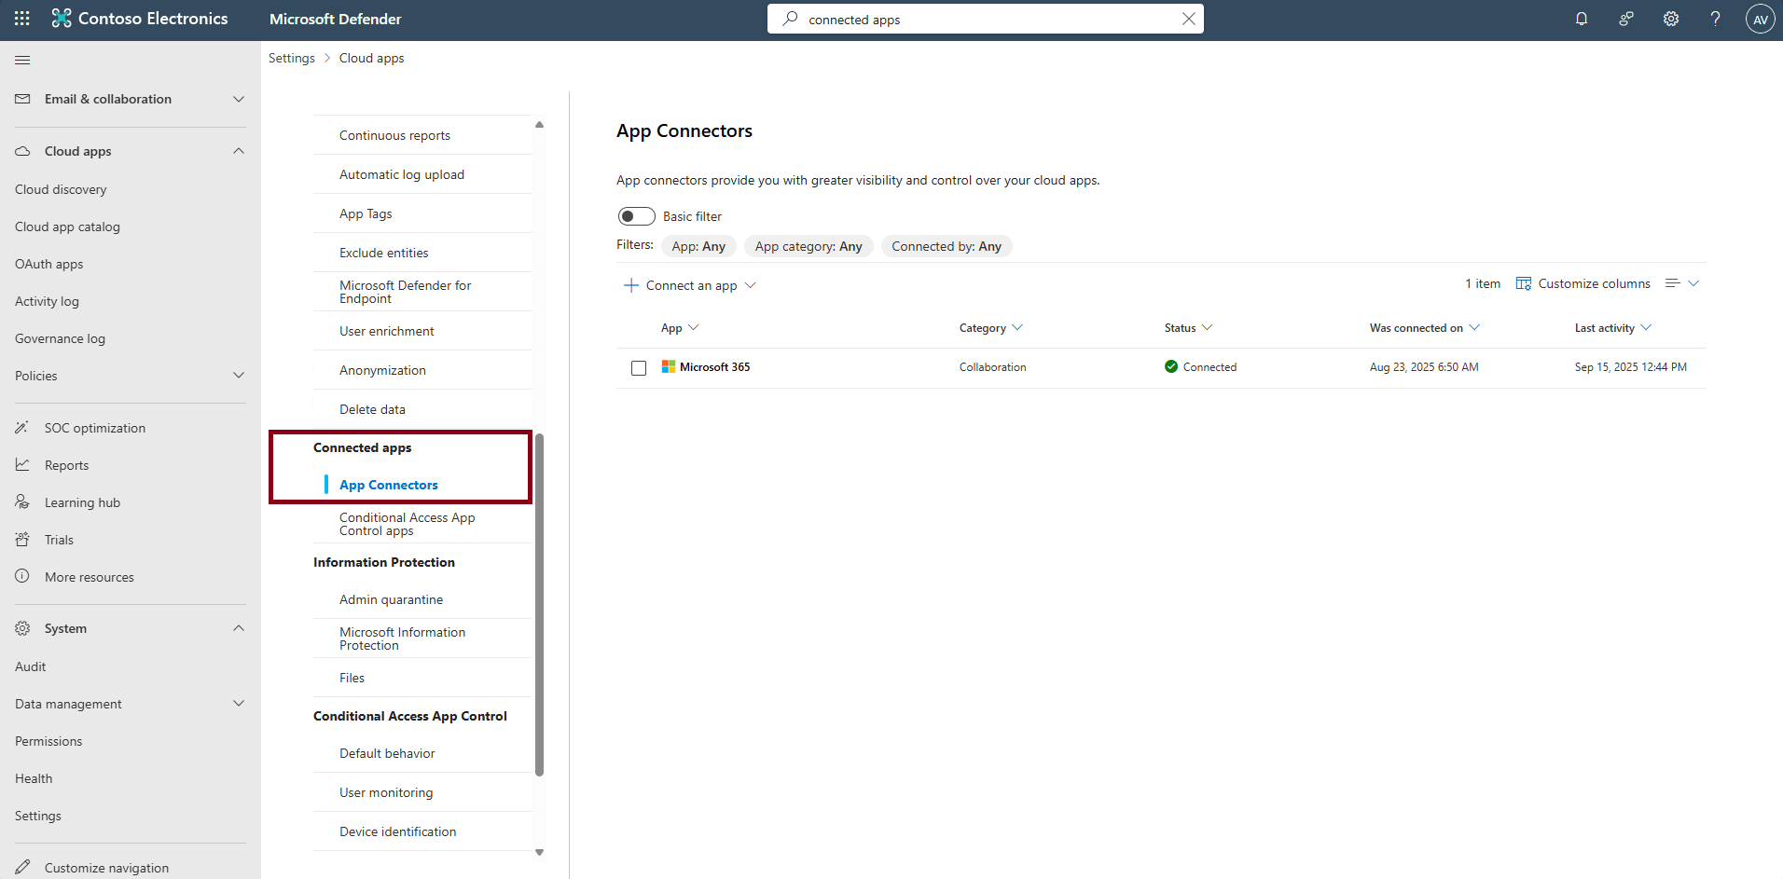Click the Customize navigation pencil icon

(22, 867)
